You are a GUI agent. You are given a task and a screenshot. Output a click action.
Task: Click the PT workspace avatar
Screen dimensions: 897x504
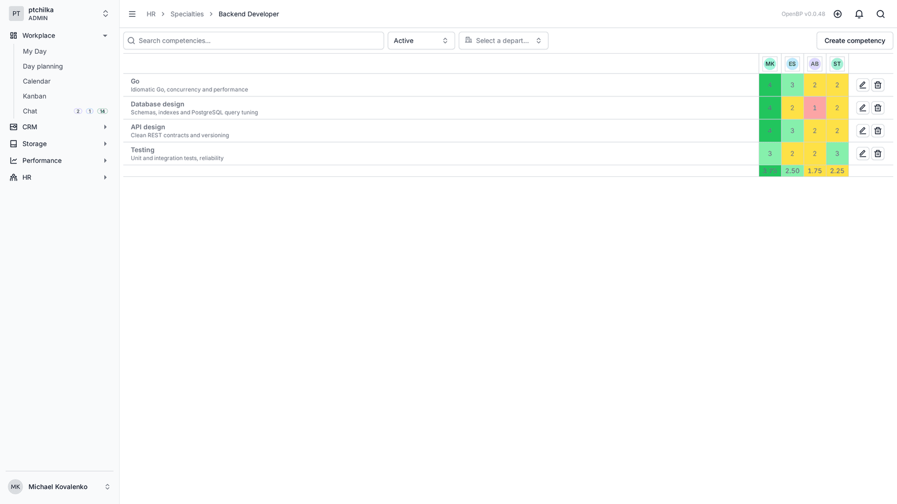(x=16, y=14)
